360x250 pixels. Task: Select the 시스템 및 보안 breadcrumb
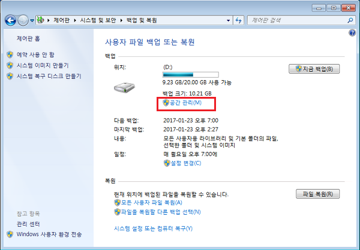97,20
